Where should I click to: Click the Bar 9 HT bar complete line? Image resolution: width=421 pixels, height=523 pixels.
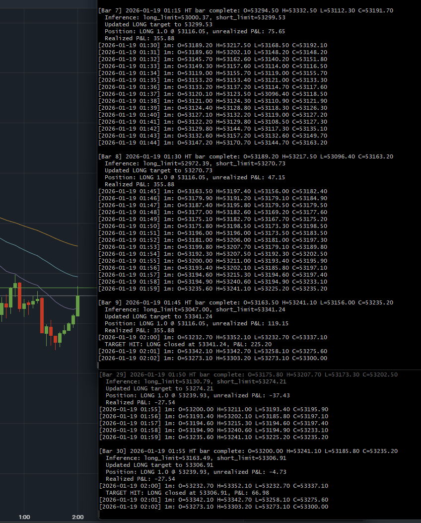[246, 302]
